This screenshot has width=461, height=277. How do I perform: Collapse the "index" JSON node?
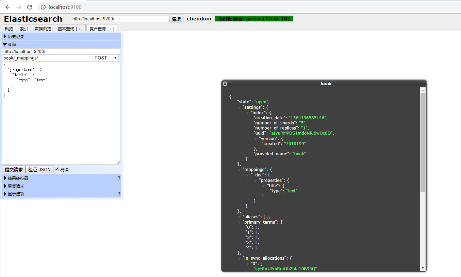247,113
